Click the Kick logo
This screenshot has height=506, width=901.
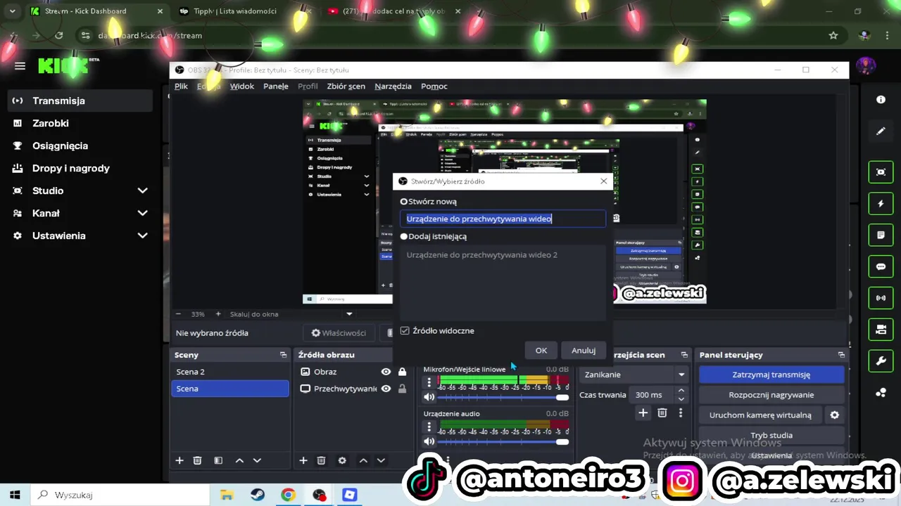65,66
